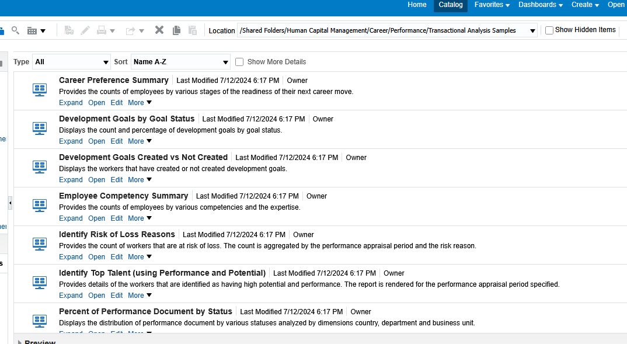The height and width of the screenshot is (344, 627).
Task: Open Identify Risk of Loss Reasons
Action: point(97,257)
